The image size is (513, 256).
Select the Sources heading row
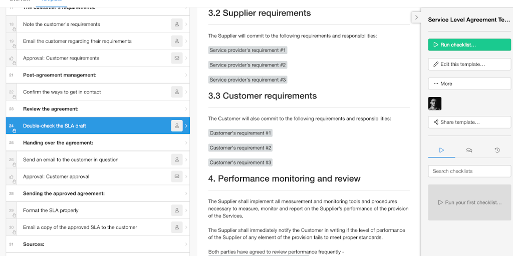[98, 244]
